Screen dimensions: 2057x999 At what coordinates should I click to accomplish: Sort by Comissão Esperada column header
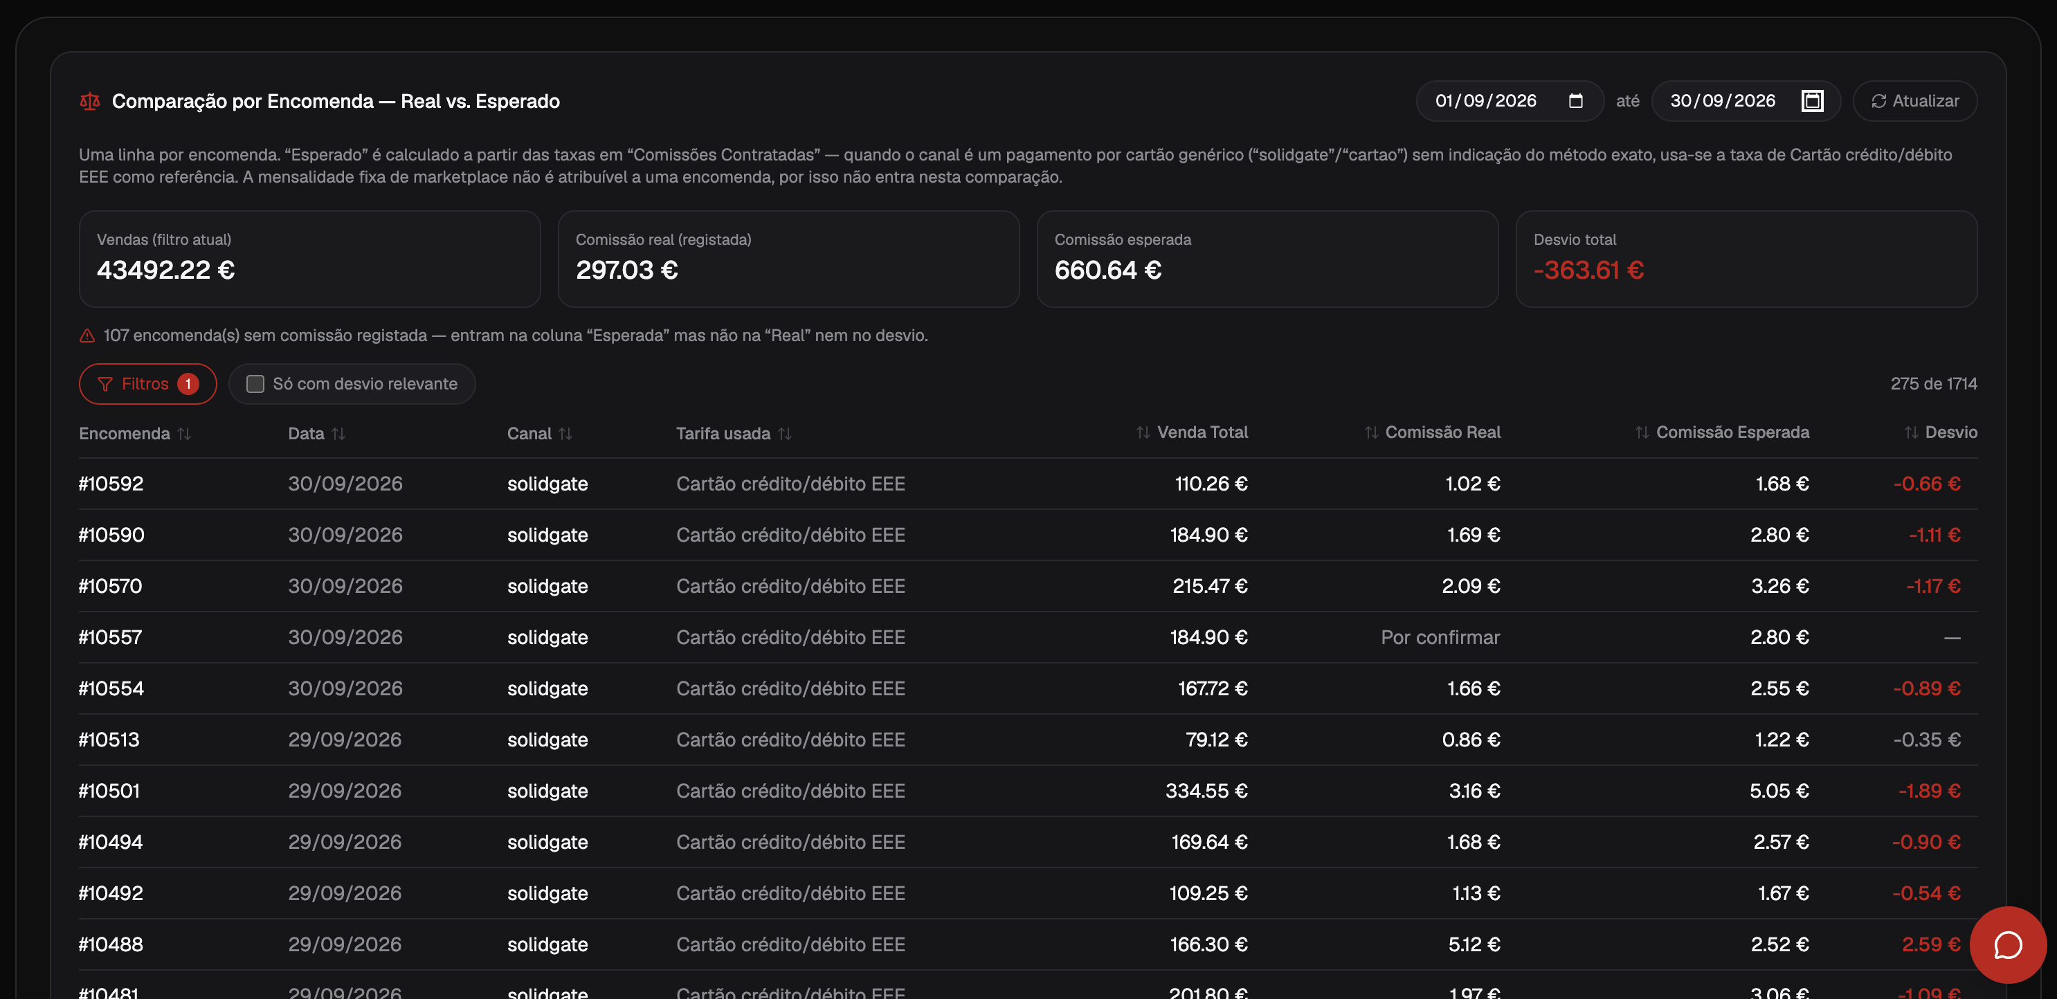pyautogui.click(x=1721, y=432)
